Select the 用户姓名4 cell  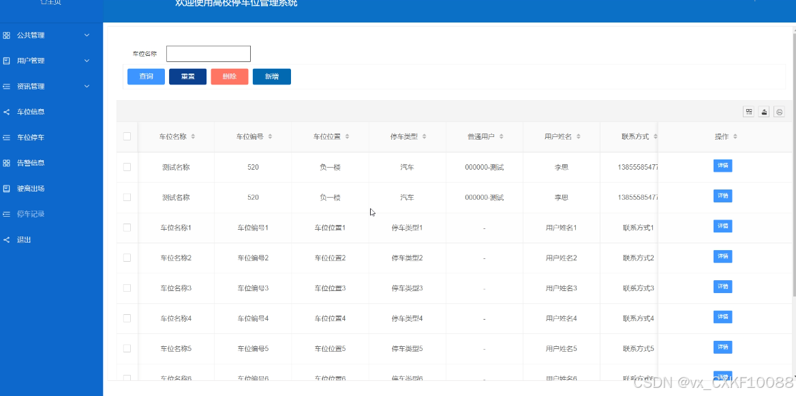562,319
